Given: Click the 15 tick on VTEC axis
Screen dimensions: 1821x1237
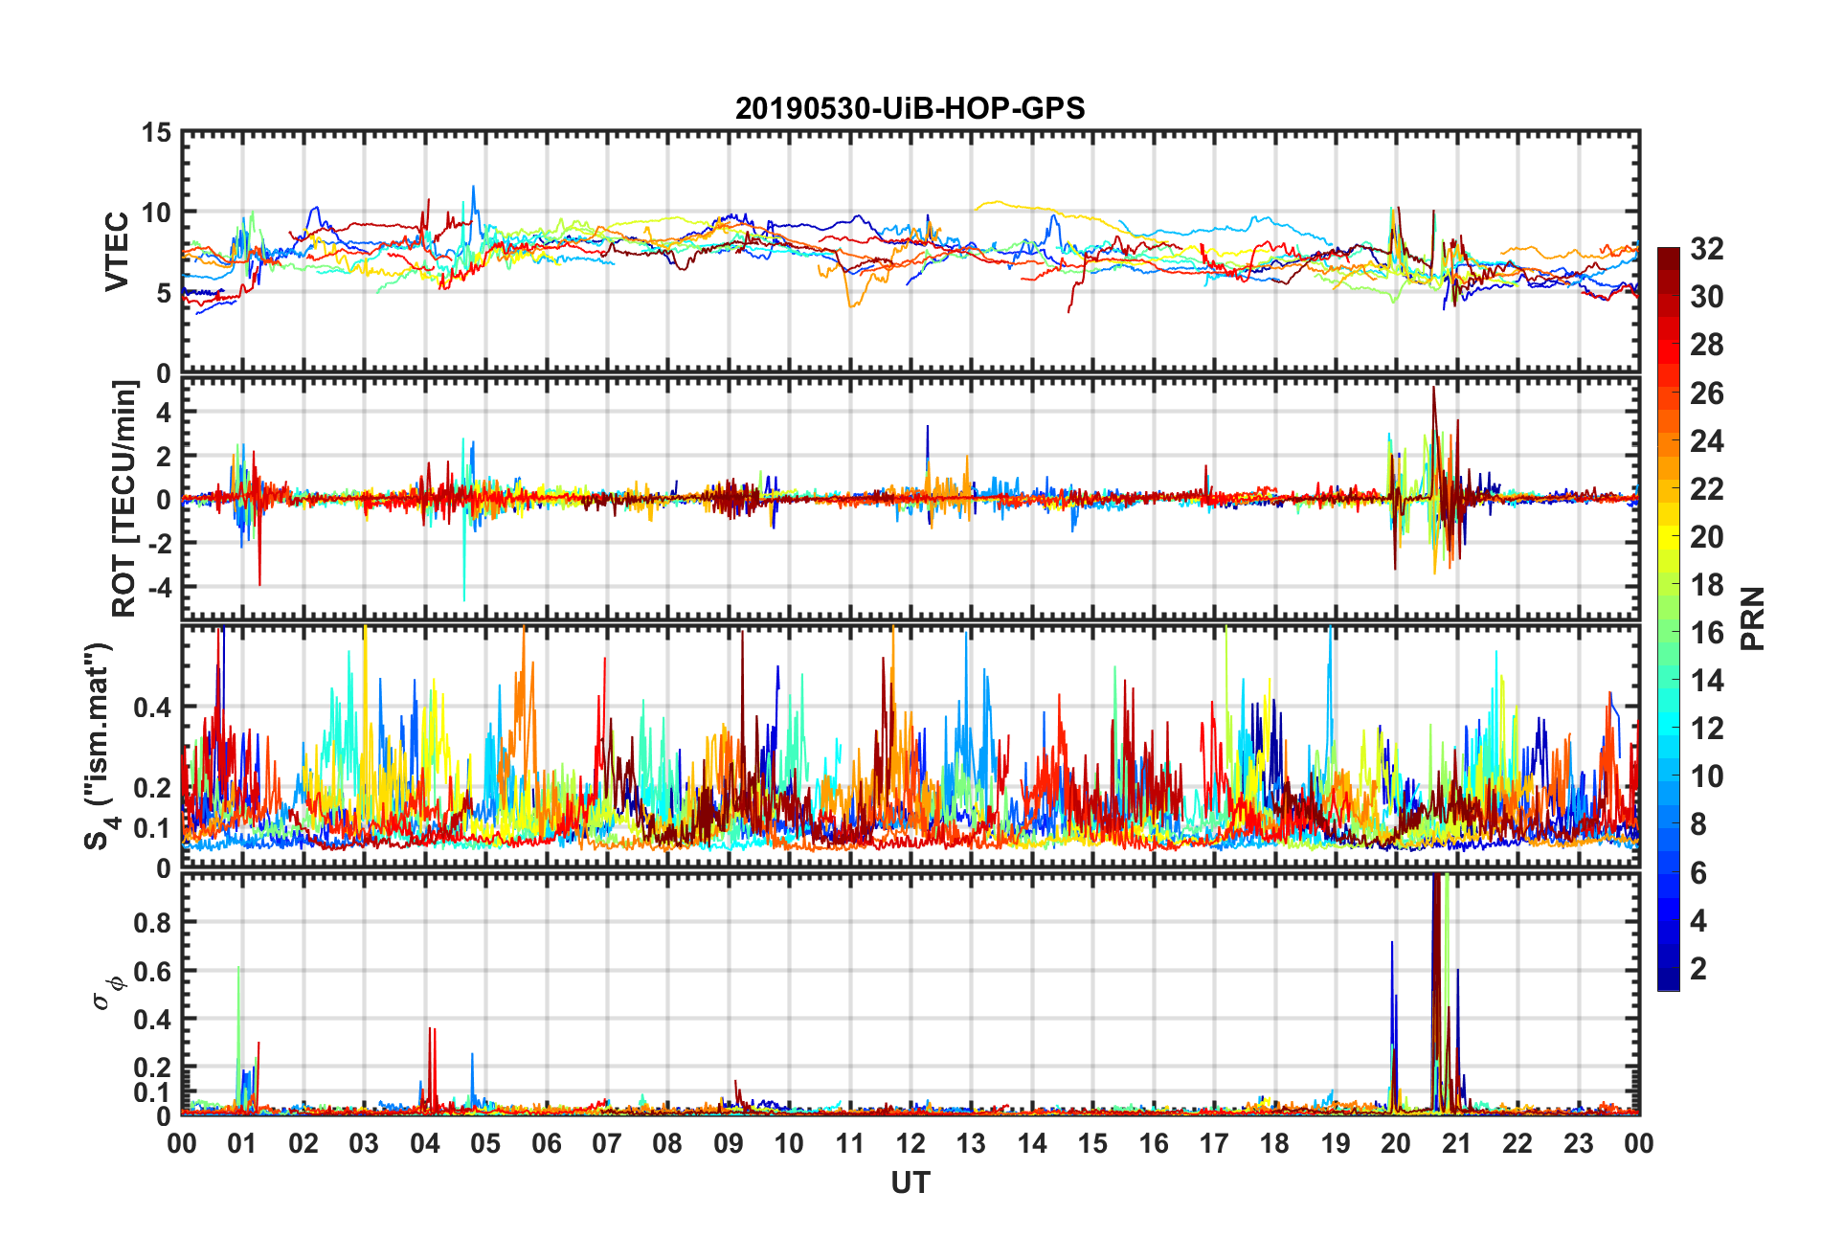Looking at the screenshot, I should point(156,133).
